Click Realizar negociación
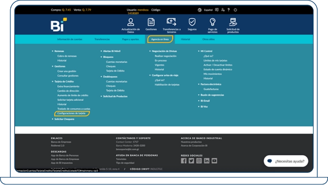The height and width of the screenshot is (185, 328). 166,56
